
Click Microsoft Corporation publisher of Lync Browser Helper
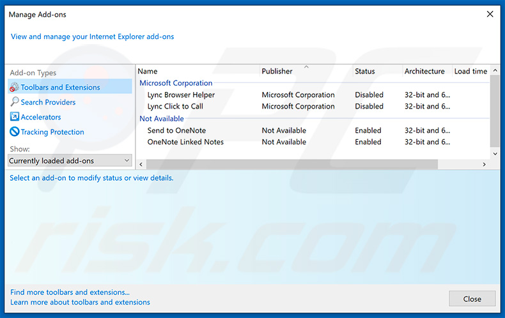point(299,95)
